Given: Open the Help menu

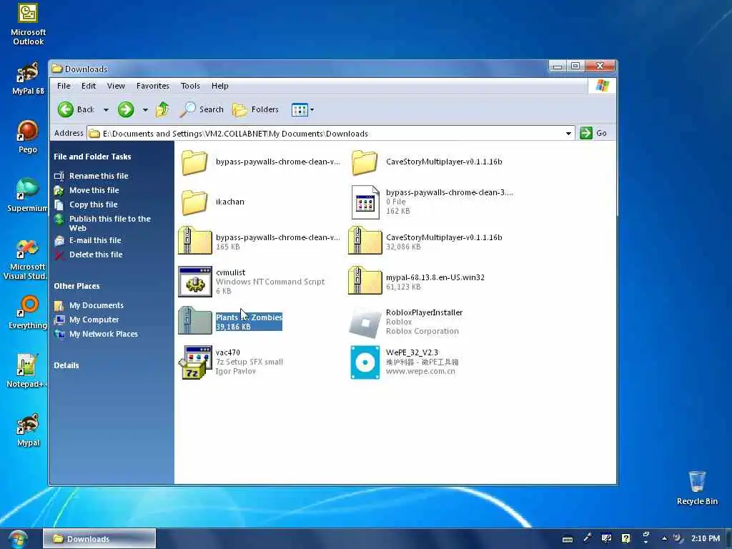Looking at the screenshot, I should (219, 86).
